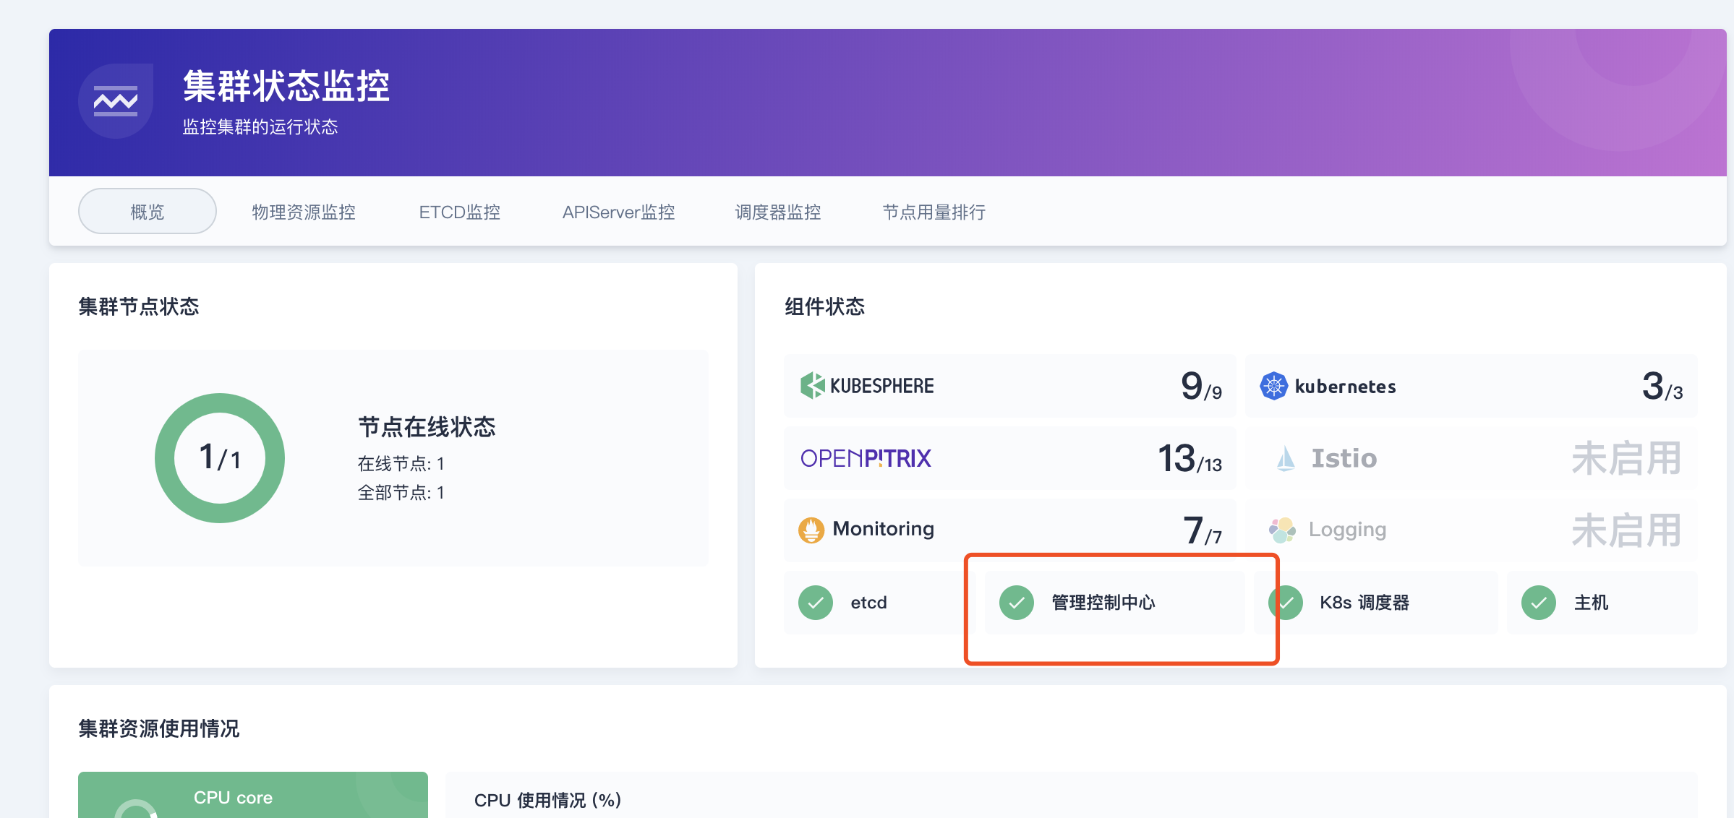Click the Monitoring flame icon

(x=811, y=530)
